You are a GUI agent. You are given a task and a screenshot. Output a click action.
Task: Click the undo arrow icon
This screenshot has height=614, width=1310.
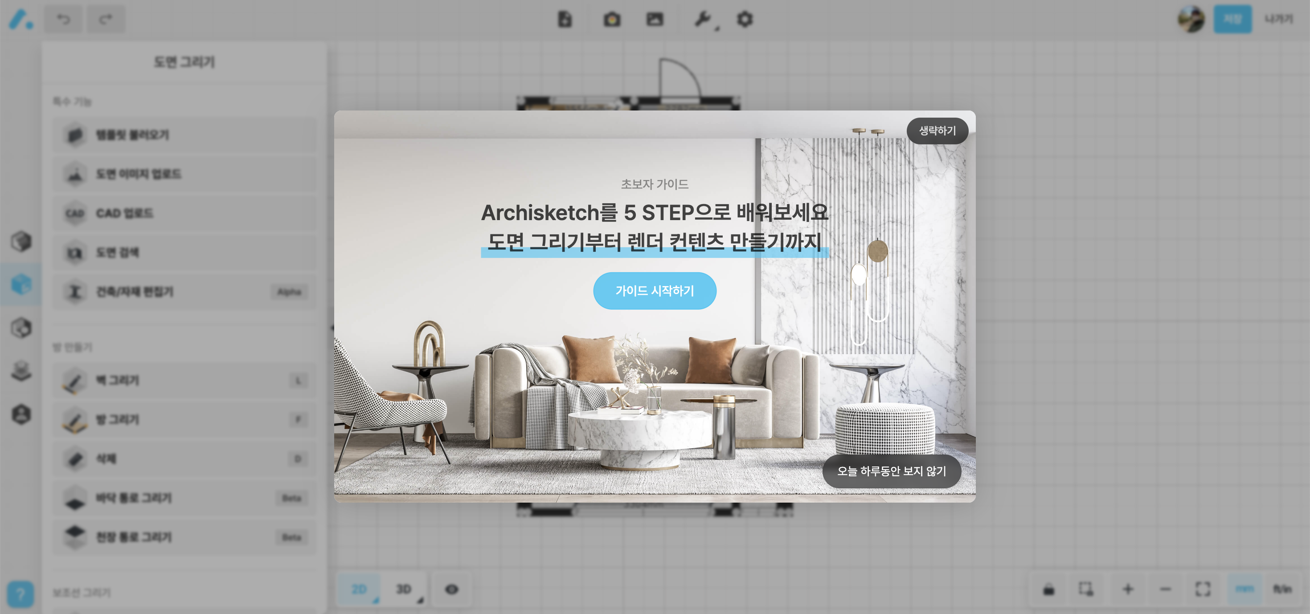(63, 19)
